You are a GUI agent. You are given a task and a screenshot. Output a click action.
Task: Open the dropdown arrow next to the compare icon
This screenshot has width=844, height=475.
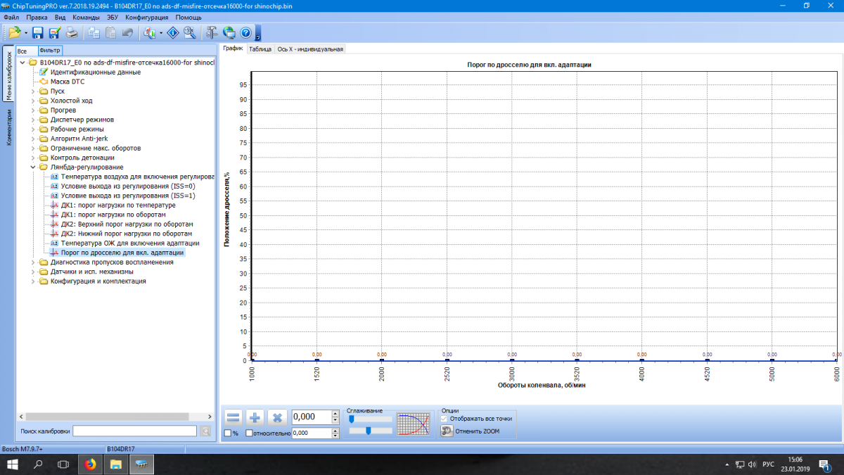tap(161, 33)
